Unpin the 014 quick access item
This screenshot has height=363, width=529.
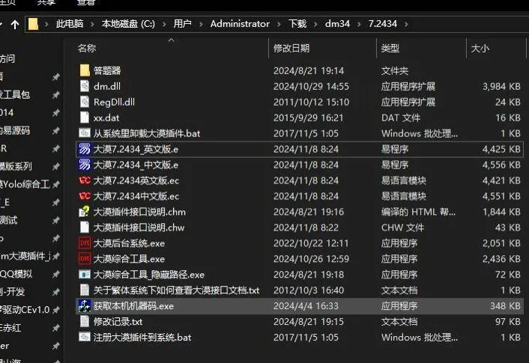[56, 112]
